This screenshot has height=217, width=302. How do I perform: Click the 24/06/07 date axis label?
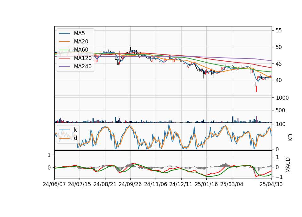pyautogui.click(x=54, y=184)
